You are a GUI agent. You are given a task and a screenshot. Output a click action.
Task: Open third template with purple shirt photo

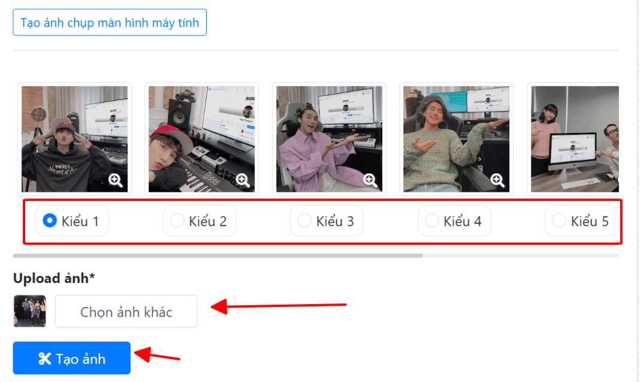tap(330, 139)
